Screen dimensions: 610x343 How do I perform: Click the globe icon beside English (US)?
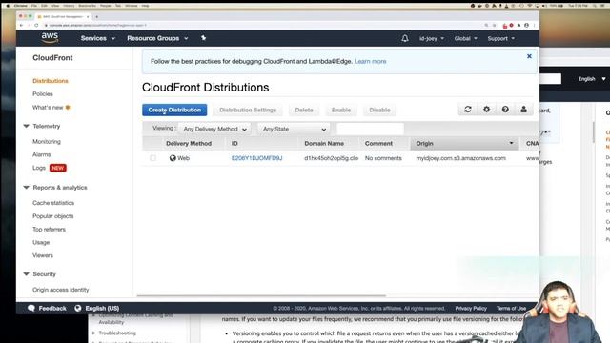78,308
